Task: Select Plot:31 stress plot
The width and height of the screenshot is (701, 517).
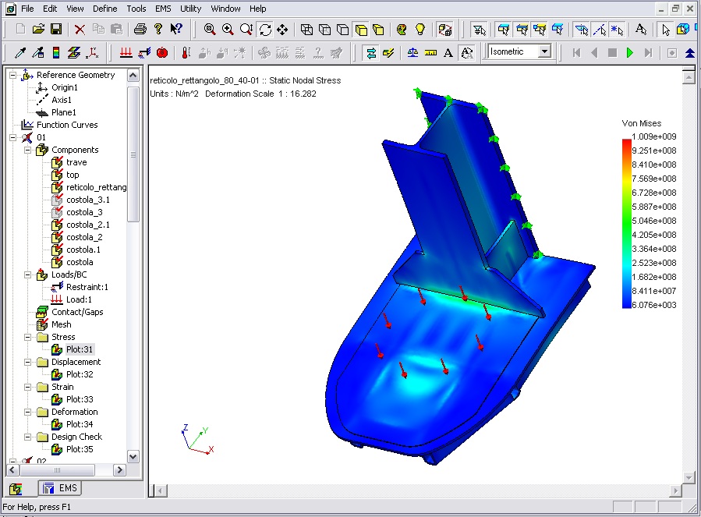Action: point(79,349)
